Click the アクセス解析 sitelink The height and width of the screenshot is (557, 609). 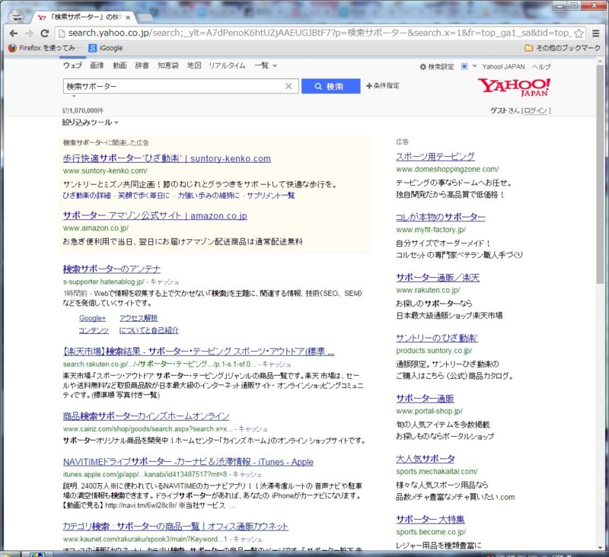[139, 318]
